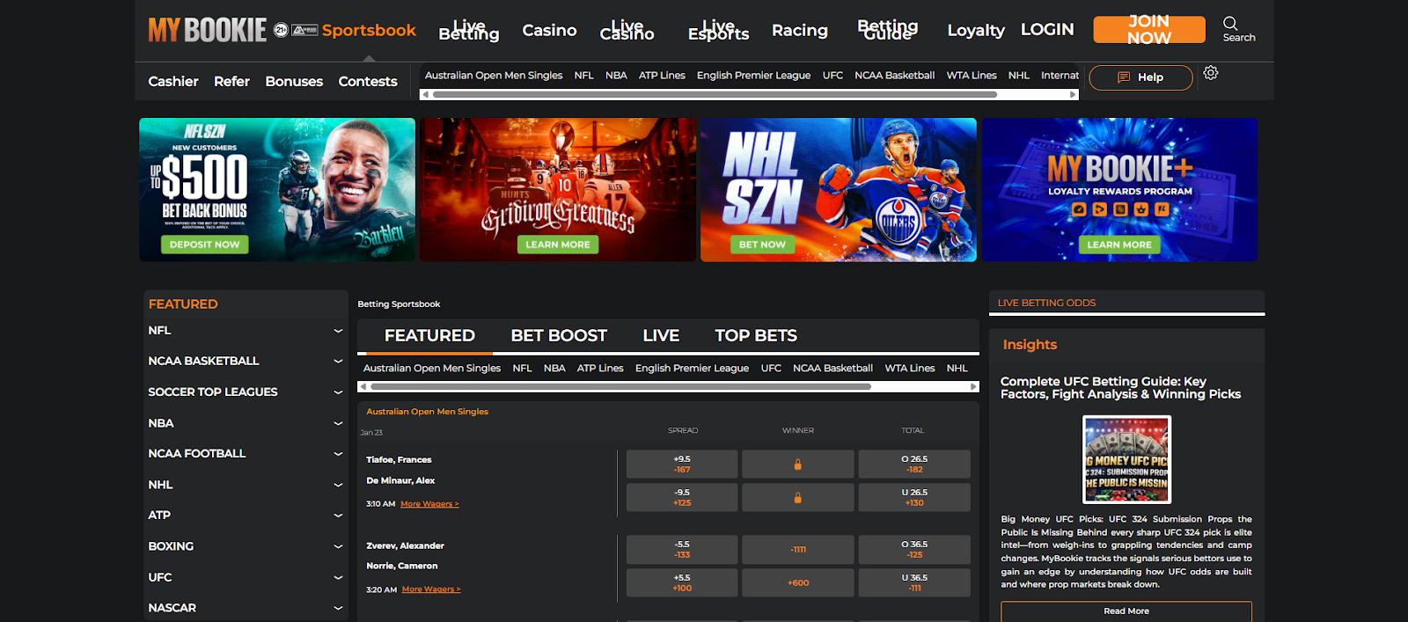Click Read More under UFC article

click(1126, 611)
